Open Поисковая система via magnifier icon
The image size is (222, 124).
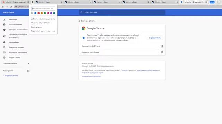4,48
